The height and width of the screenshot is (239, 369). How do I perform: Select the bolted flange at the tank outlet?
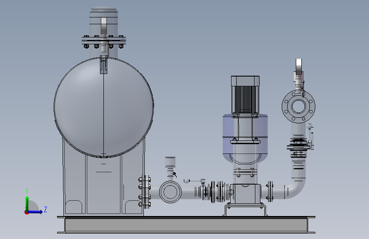click(145, 192)
